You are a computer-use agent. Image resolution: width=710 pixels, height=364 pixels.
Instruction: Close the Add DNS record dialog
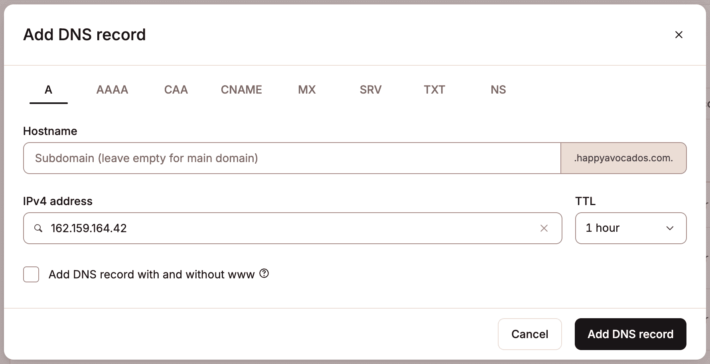click(678, 35)
